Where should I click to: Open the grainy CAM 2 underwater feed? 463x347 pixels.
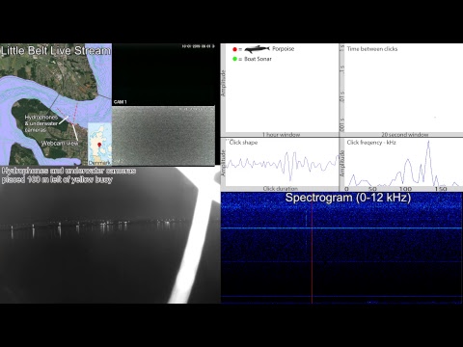click(163, 136)
